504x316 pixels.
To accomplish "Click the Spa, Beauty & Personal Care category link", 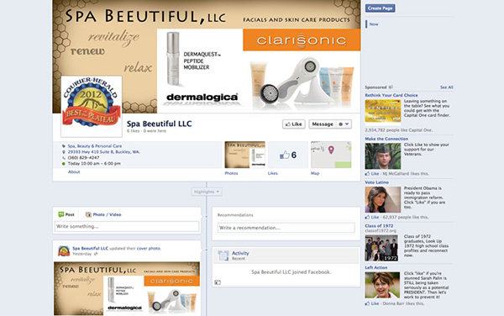I will coord(95,146).
